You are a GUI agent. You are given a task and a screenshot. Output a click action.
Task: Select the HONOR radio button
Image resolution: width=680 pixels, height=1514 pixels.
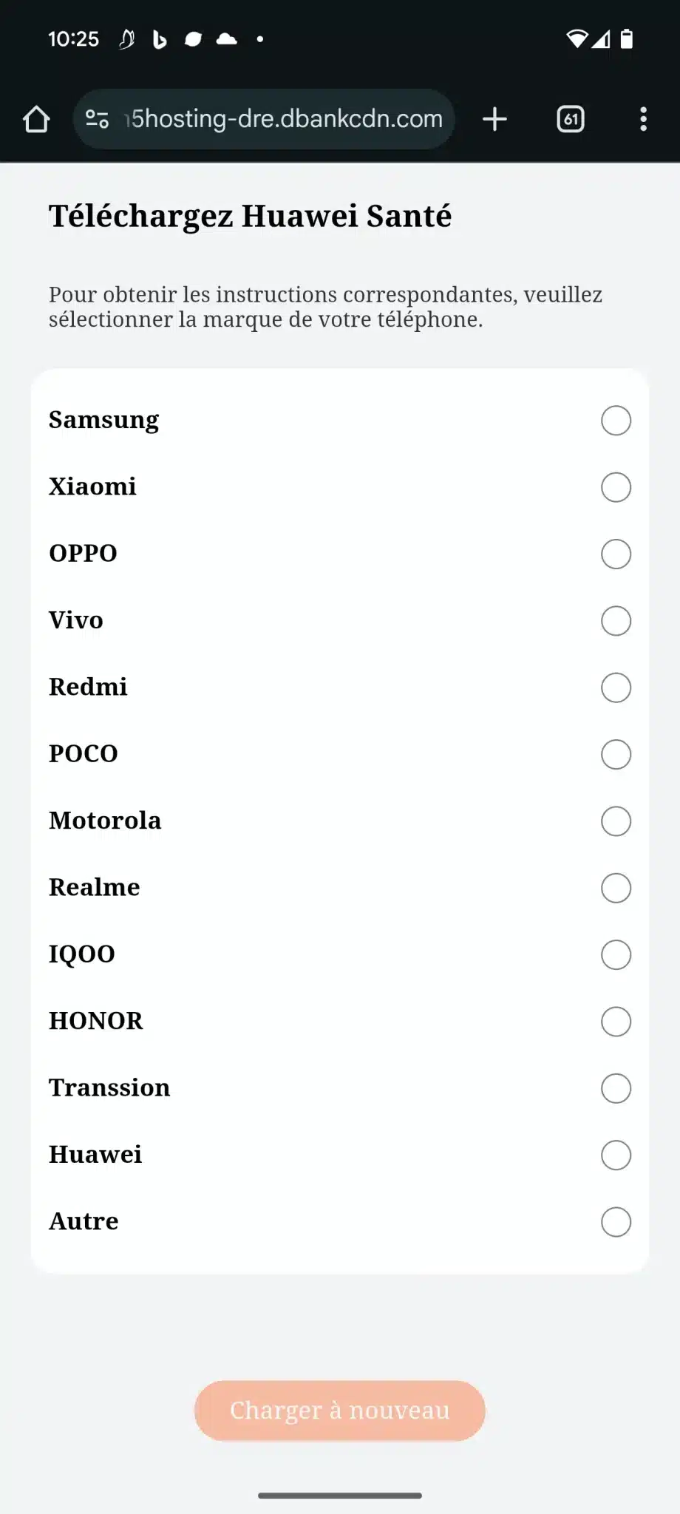(x=616, y=1022)
